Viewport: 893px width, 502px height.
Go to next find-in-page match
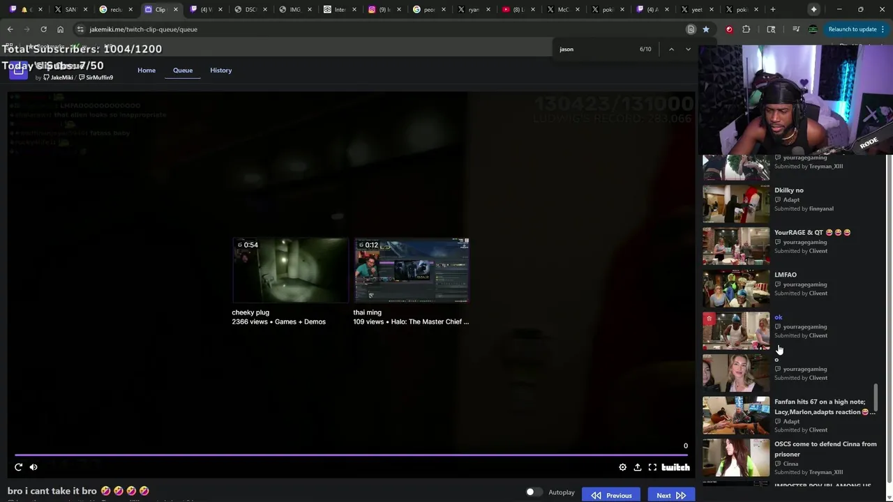tap(688, 50)
